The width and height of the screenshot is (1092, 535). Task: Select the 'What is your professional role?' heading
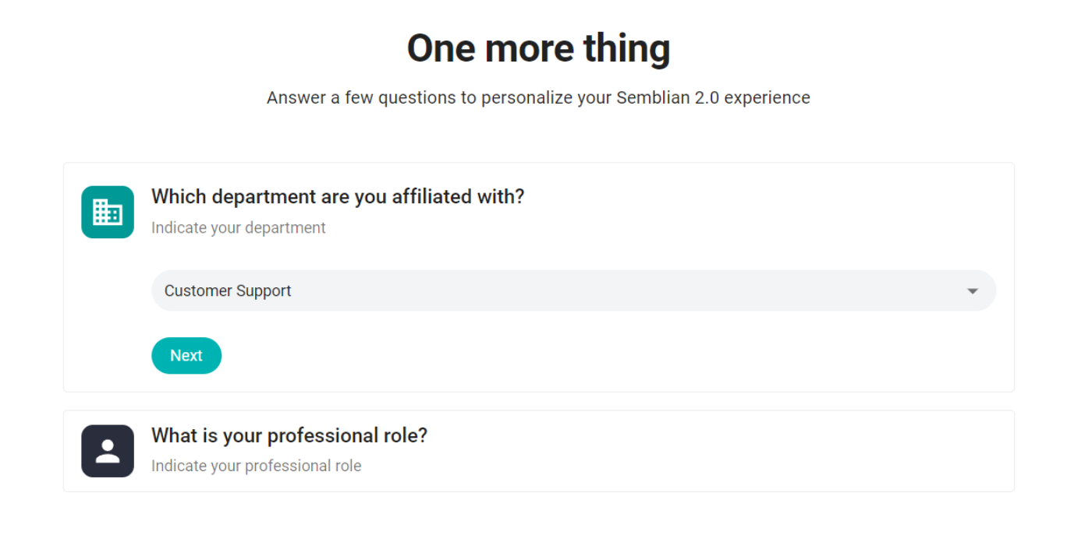(289, 435)
